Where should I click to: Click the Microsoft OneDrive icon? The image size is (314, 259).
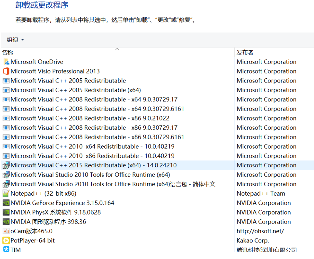(6, 62)
